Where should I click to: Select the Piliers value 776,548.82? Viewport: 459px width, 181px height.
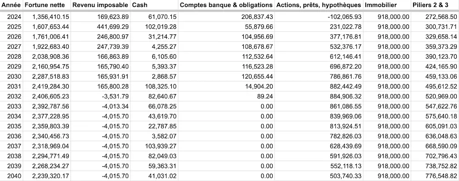(441, 176)
